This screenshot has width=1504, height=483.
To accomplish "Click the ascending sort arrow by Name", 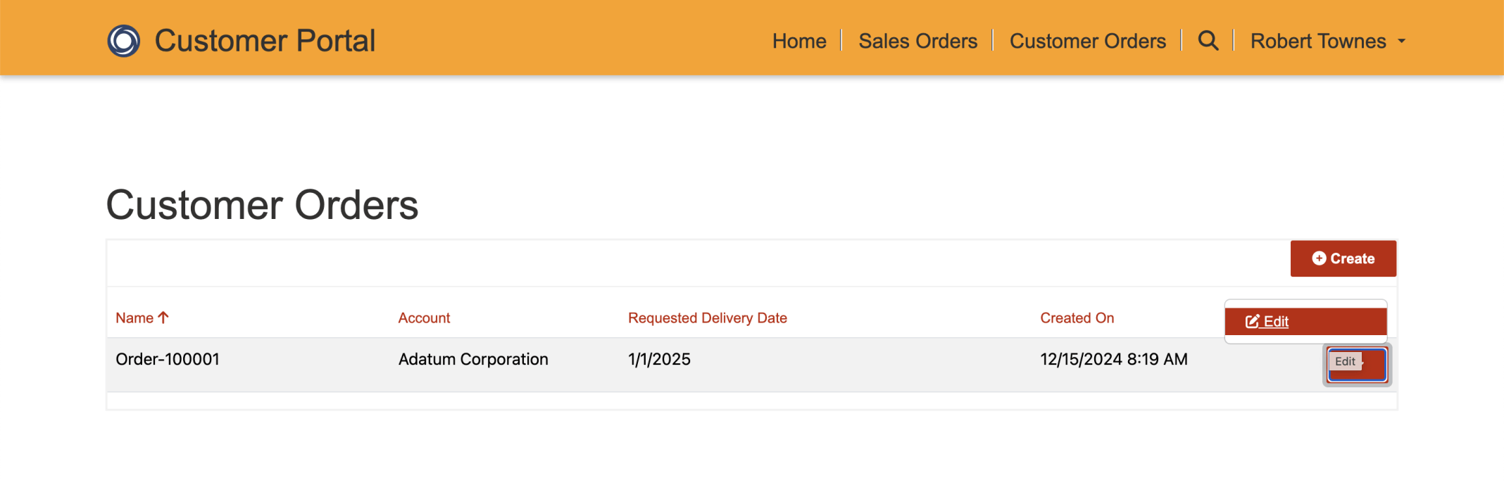I will (x=163, y=318).
